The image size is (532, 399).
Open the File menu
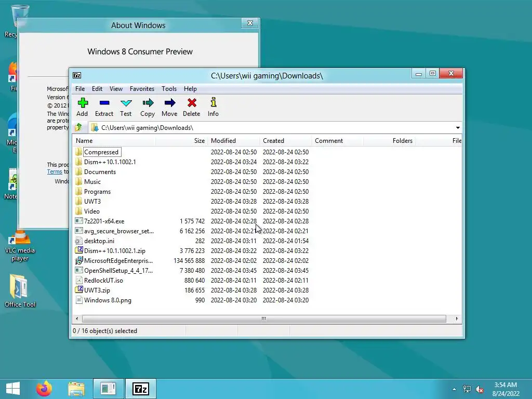click(x=80, y=88)
